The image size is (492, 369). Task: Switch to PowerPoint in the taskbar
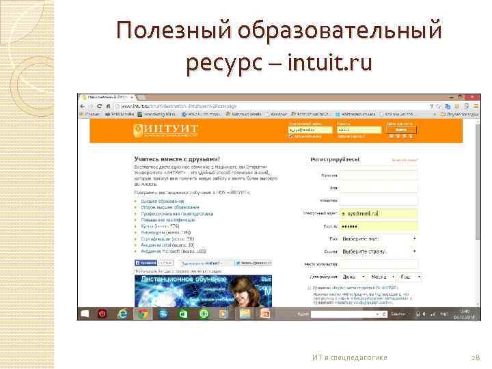pos(265,314)
